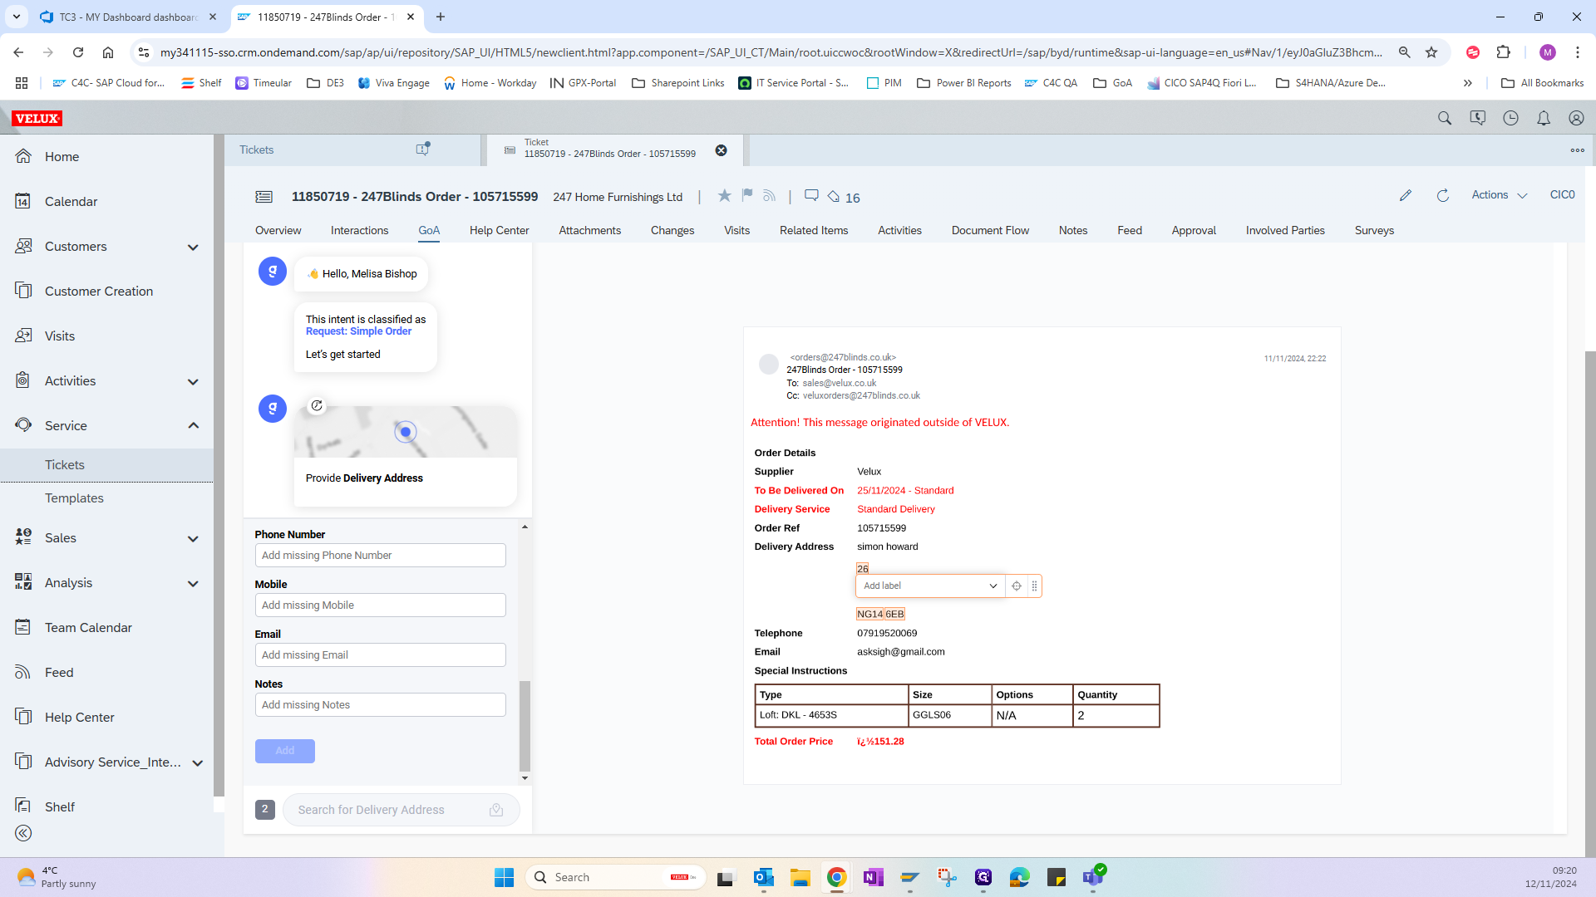Switch to TC3 - MY Dashboard browser tab
This screenshot has width=1596, height=897.
129,17
